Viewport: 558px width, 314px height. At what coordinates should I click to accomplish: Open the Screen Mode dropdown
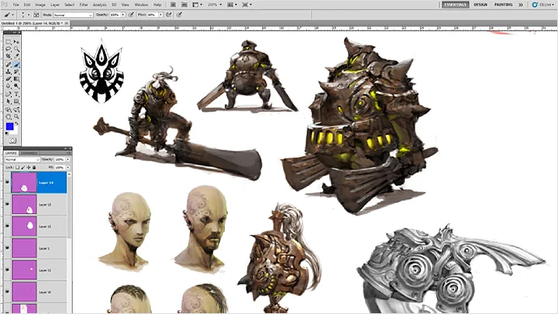click(247, 5)
